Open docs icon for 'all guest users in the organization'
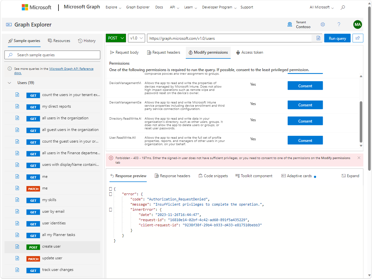Image resolution: width=372 pixels, height=279 pixels. click(17, 130)
